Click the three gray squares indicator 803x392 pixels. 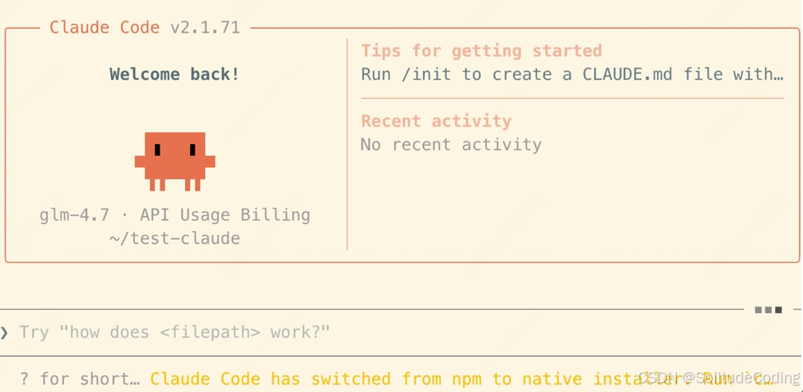pyautogui.click(x=768, y=310)
